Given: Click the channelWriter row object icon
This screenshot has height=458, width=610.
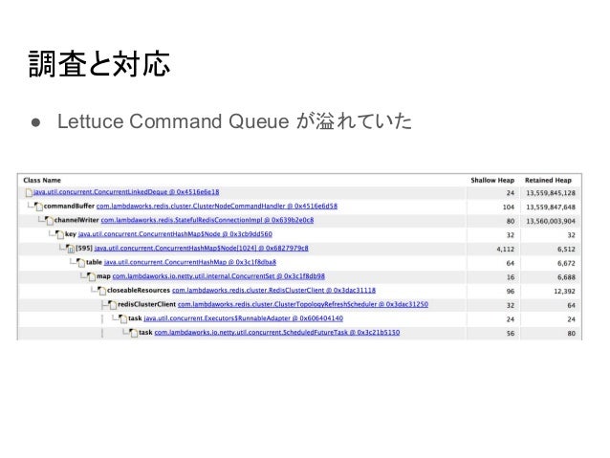Looking at the screenshot, I should click(49, 220).
